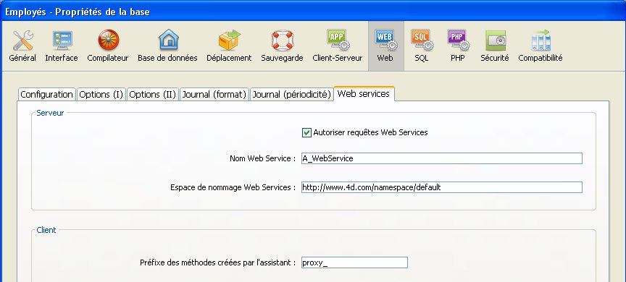
Task: Switch to the Configuration tab
Action: (x=46, y=95)
